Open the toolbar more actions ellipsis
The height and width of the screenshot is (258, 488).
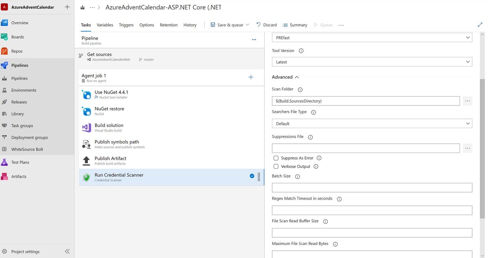[341, 25]
